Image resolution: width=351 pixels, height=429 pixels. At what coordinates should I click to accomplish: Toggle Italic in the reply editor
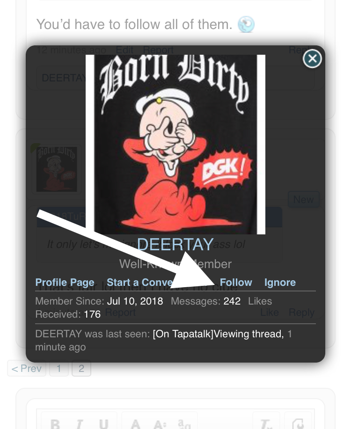point(80,423)
